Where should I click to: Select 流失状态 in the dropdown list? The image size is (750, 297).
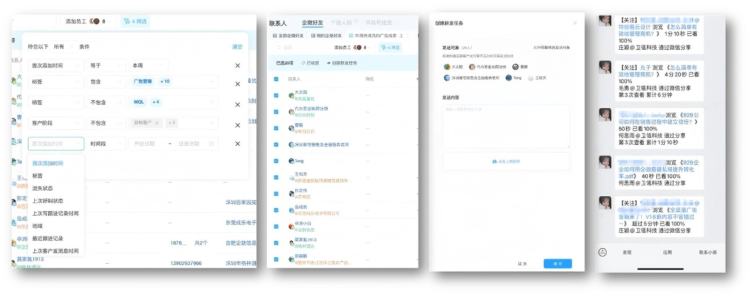pyautogui.click(x=43, y=188)
